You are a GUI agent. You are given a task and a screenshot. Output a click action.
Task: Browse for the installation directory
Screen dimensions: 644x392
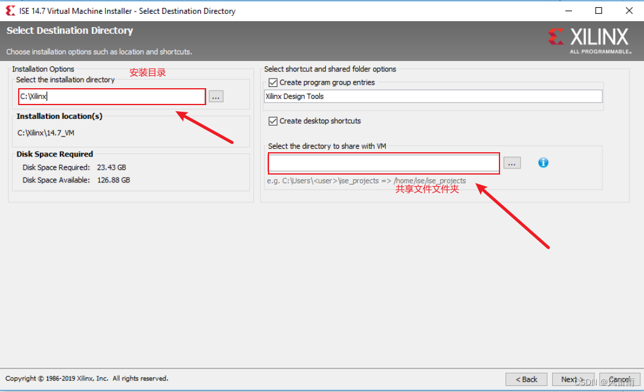pyautogui.click(x=216, y=97)
